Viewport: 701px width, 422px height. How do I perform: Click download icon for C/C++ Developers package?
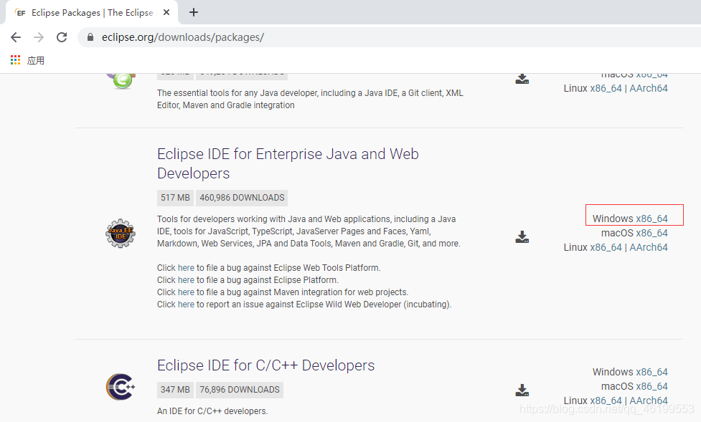522,390
